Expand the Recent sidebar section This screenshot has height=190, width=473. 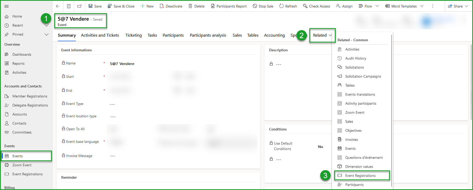pyautogui.click(x=47, y=25)
